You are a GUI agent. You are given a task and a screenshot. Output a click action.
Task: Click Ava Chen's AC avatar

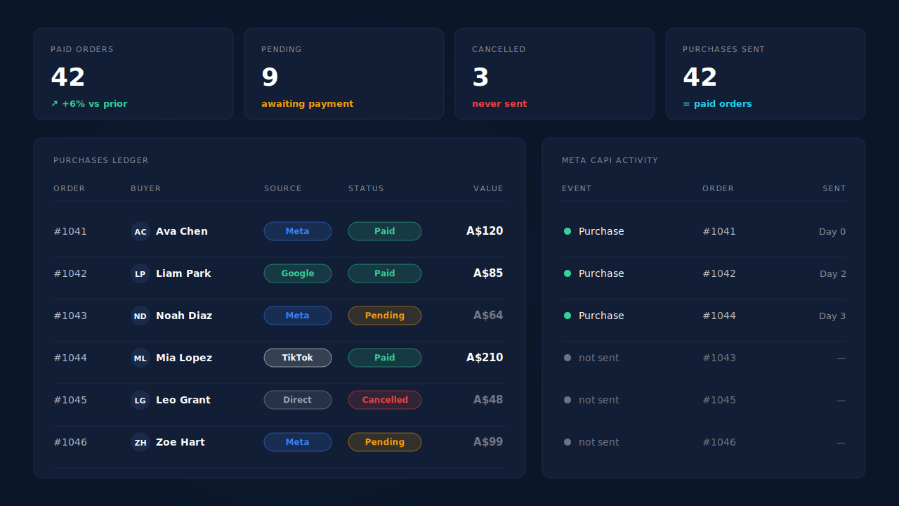tap(140, 231)
